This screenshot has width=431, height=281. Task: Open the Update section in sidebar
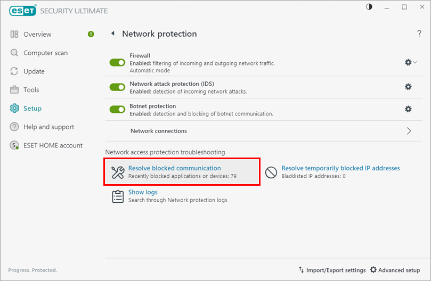(x=34, y=71)
